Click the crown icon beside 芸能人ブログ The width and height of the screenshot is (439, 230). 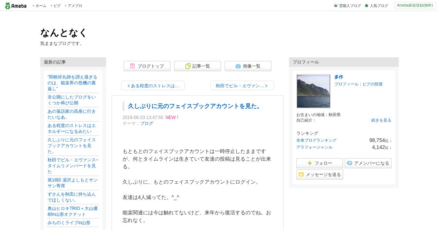[x=335, y=5]
